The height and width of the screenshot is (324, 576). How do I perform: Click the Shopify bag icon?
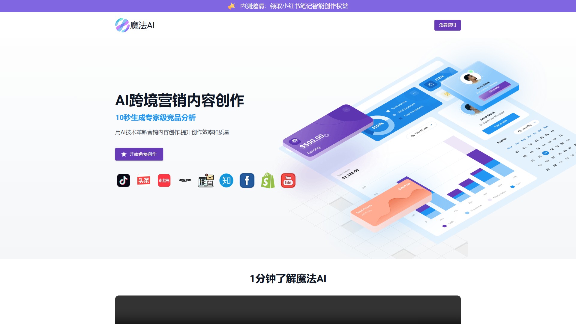pyautogui.click(x=268, y=181)
